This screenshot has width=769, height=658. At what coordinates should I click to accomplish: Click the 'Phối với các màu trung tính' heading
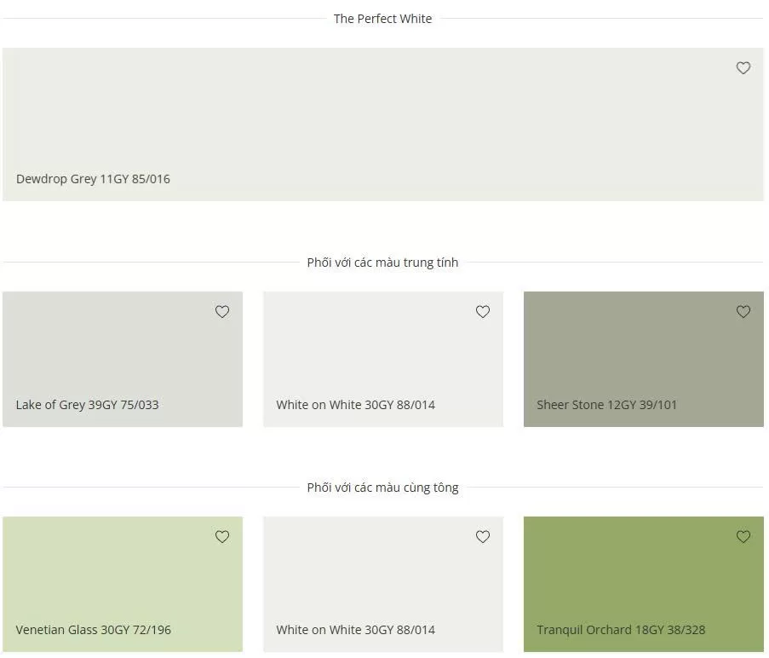coord(383,263)
